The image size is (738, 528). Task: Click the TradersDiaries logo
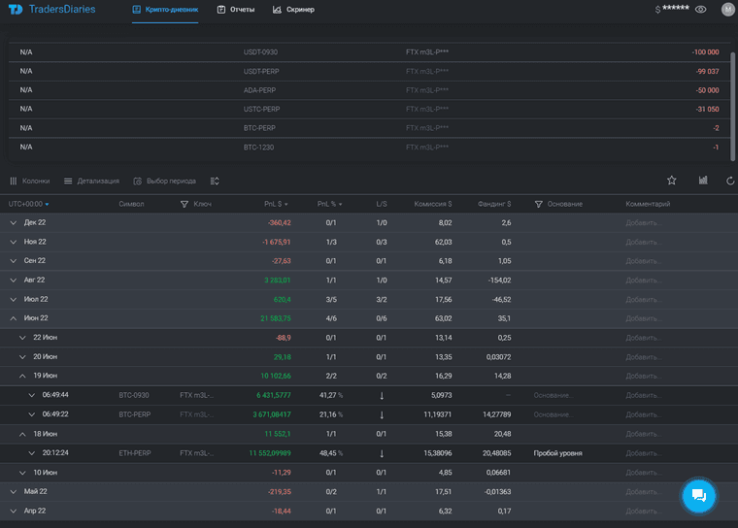51,10
